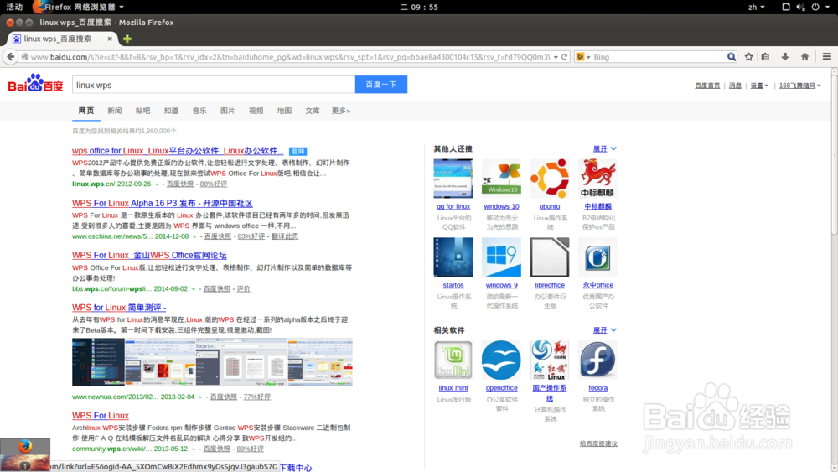The width and height of the screenshot is (838, 472).
Task: Click the ubuntu text link
Action: click(x=550, y=206)
